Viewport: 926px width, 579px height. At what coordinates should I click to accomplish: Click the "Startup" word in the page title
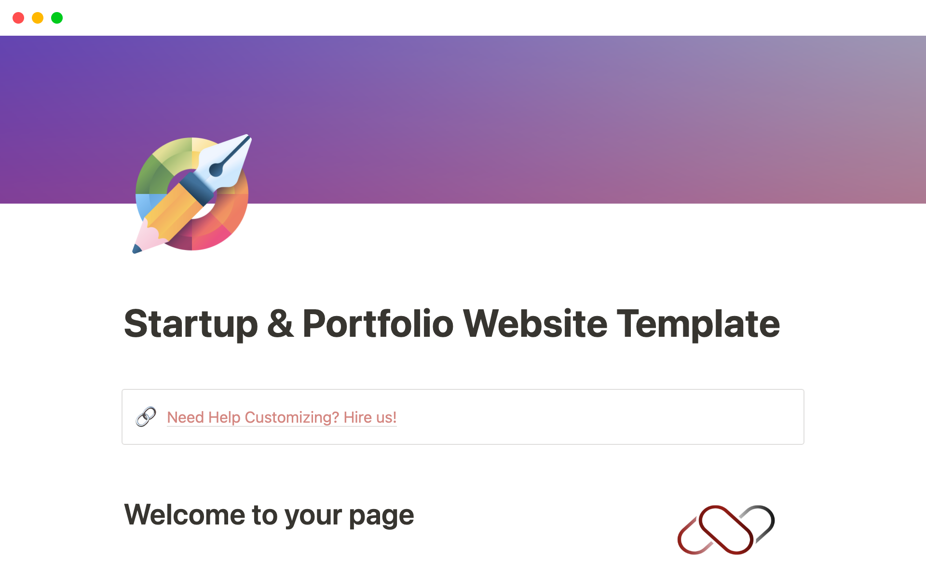point(191,324)
